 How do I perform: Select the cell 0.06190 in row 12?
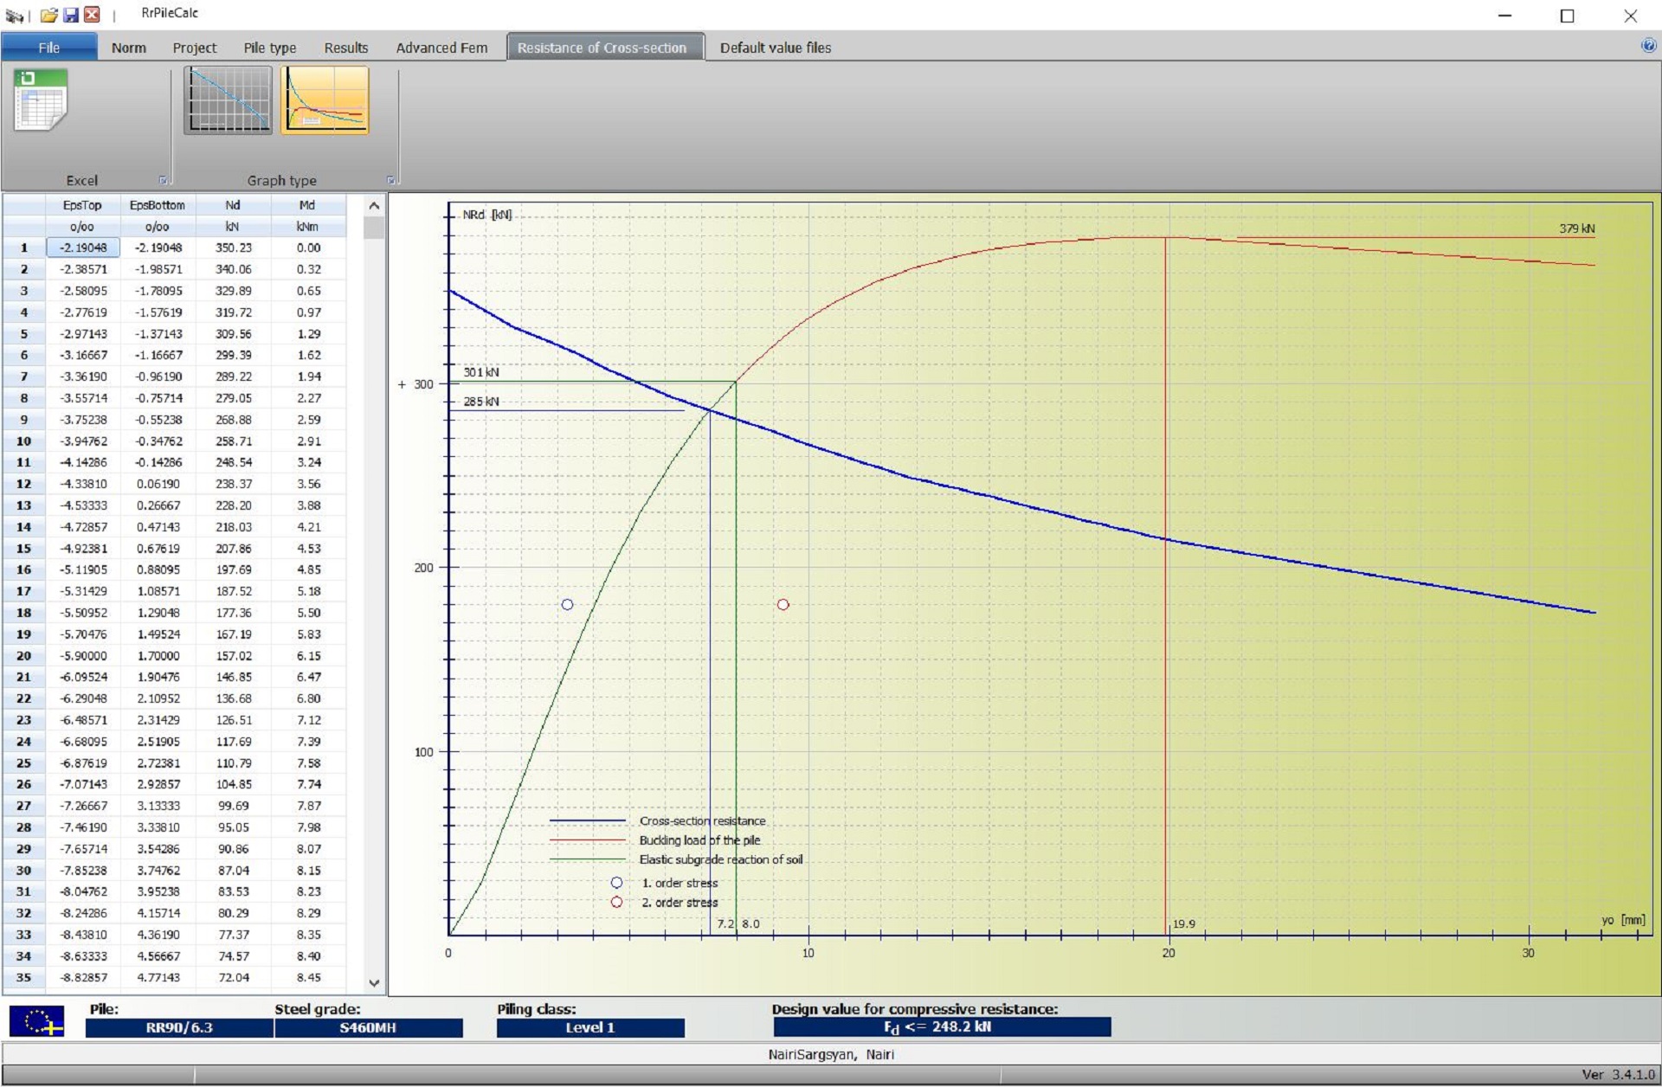tap(158, 484)
